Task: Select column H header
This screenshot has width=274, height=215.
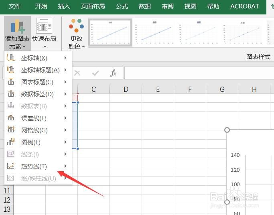Action: pos(254,89)
